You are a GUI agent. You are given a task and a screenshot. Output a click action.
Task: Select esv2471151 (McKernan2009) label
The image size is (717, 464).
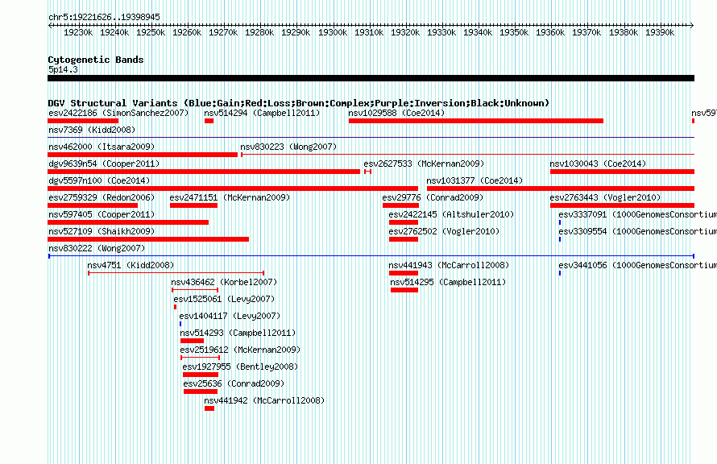point(230,197)
